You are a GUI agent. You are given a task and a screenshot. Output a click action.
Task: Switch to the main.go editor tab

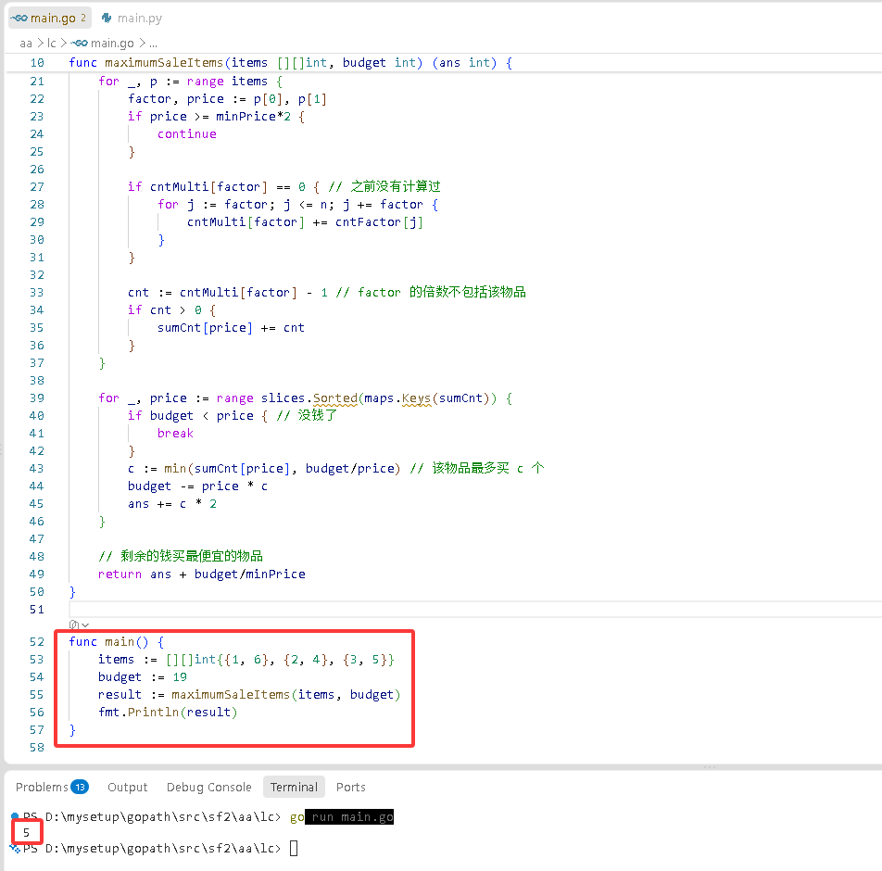[x=49, y=18]
